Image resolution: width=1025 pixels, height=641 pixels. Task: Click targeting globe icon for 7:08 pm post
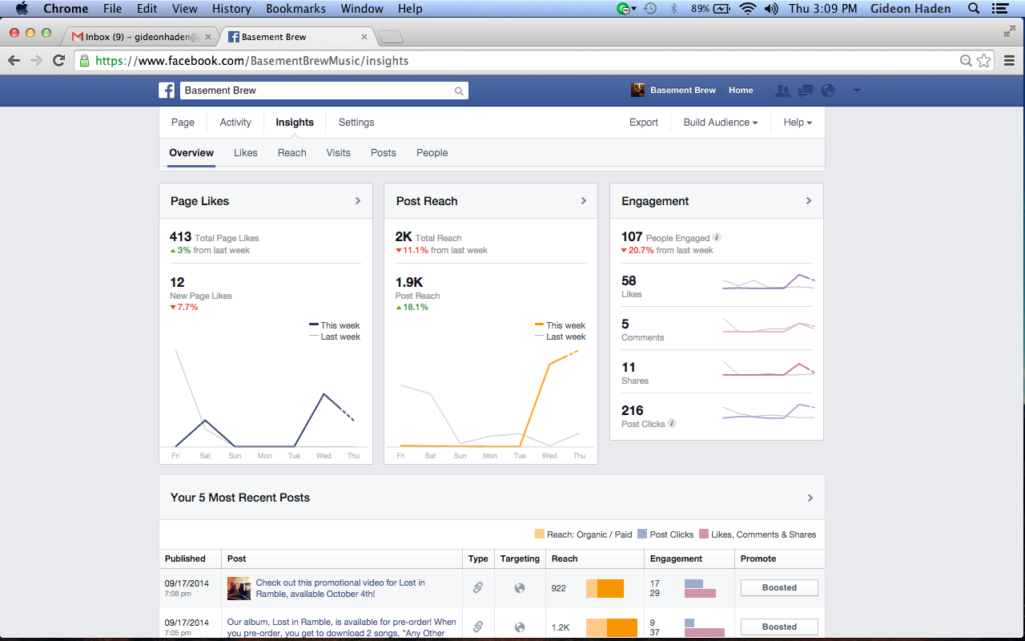coord(520,588)
